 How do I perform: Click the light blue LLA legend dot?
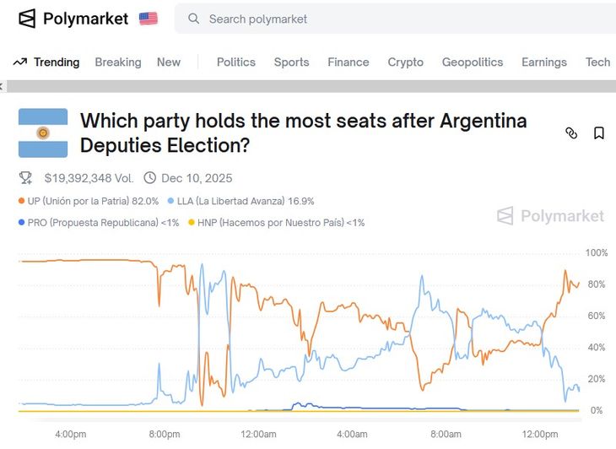pyautogui.click(x=170, y=202)
